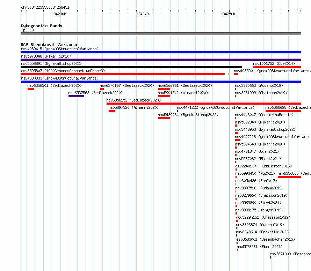
Task: Click the nsv6243614 Prakrithi2022 label
Action: [263, 232]
